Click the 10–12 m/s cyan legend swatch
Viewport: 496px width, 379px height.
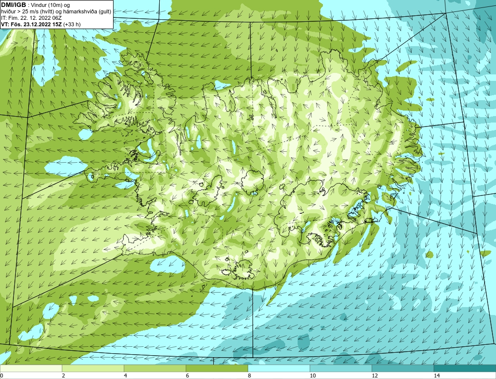pyautogui.click(x=341, y=368)
